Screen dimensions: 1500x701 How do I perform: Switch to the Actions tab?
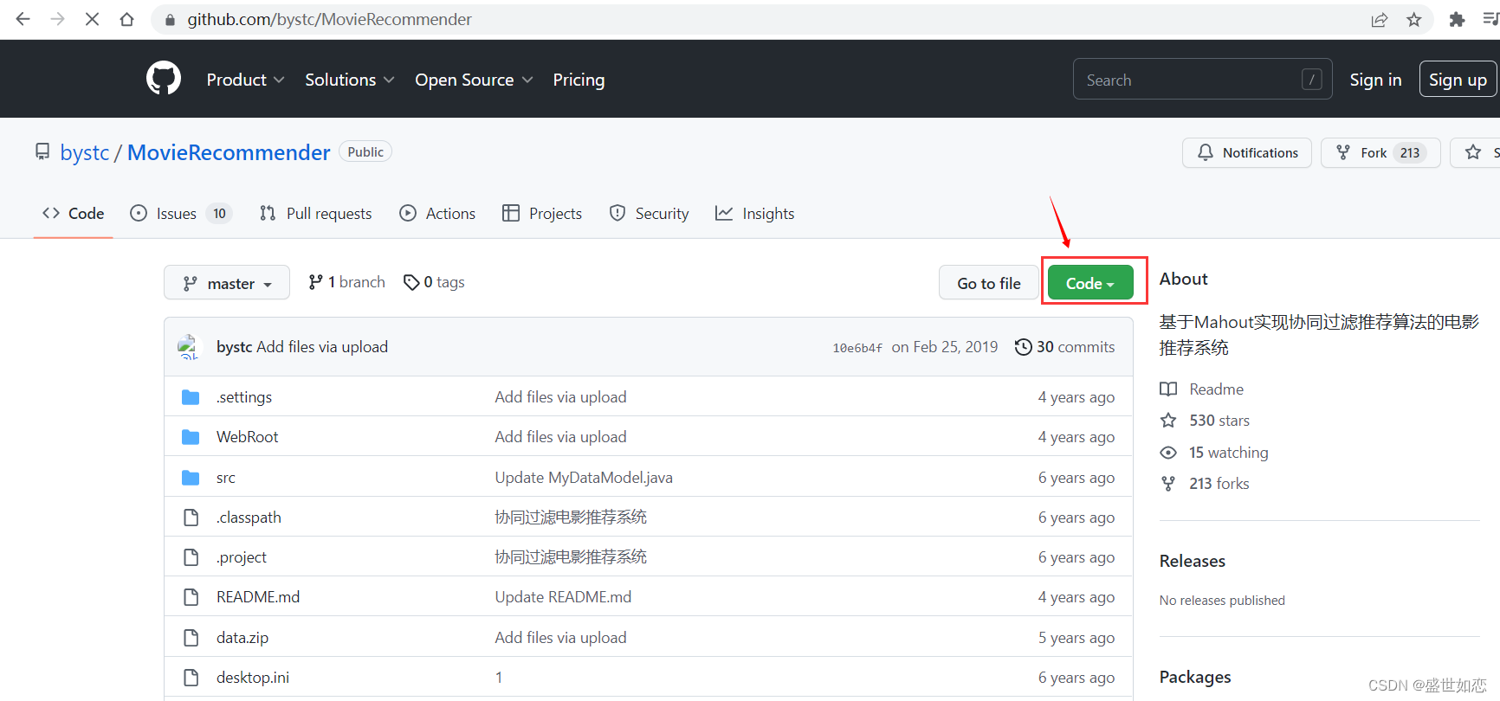437,214
